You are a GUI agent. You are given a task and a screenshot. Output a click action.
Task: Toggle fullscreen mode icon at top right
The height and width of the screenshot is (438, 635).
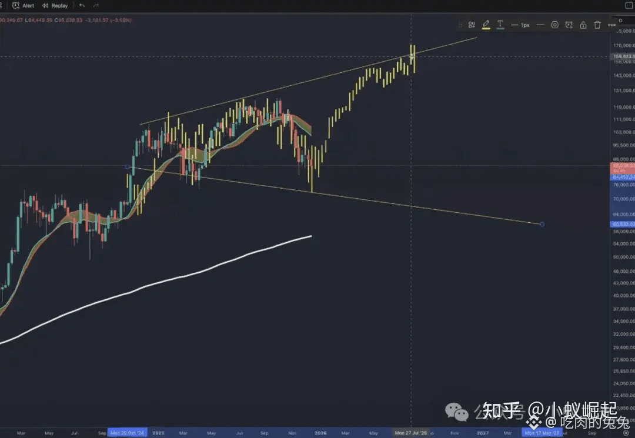point(630,5)
